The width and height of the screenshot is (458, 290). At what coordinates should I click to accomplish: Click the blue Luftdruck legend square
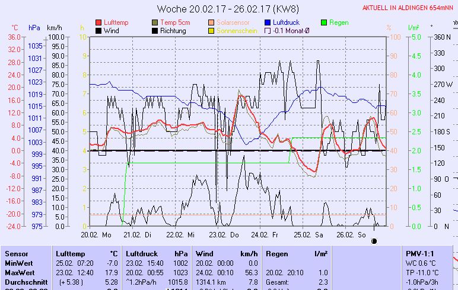click(268, 22)
